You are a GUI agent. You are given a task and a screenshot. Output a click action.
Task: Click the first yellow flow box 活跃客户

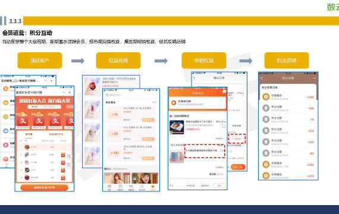pos(40,61)
